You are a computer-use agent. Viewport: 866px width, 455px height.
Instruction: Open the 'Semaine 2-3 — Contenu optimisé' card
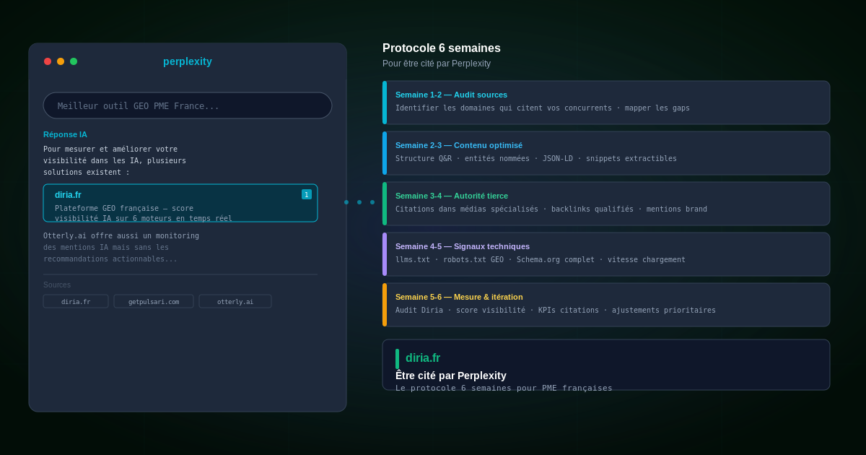pyautogui.click(x=606, y=153)
